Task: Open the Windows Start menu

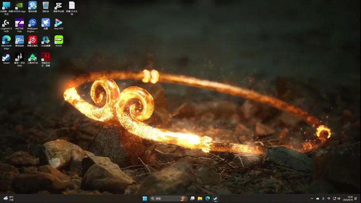Action: [145, 198]
